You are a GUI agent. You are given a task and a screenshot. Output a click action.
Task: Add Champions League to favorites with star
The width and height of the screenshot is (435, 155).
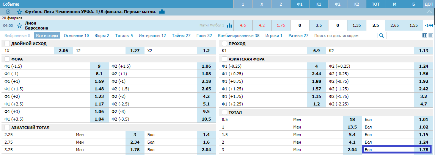coord(19,12)
